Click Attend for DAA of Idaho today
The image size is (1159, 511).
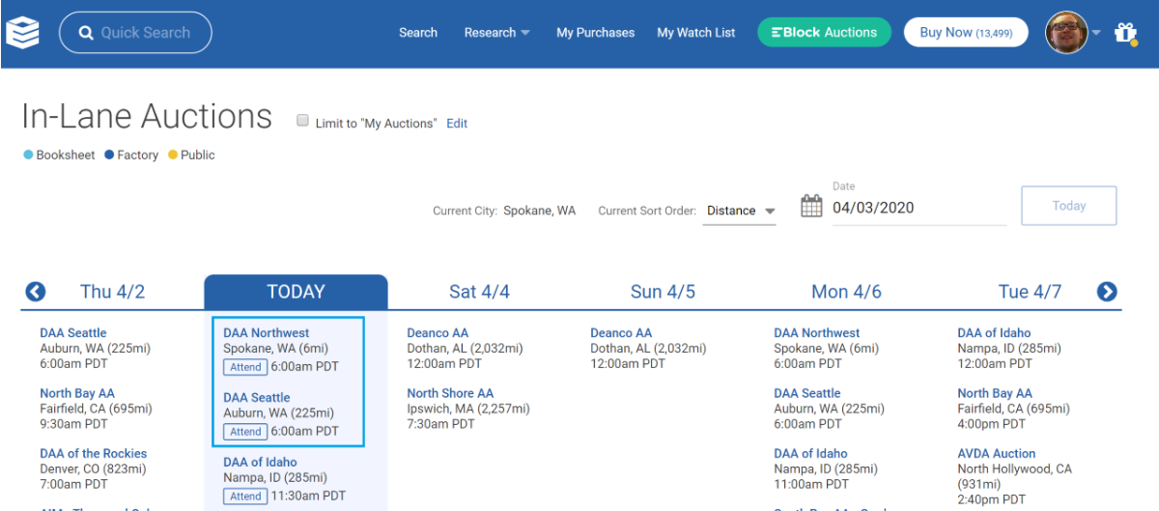pos(245,497)
